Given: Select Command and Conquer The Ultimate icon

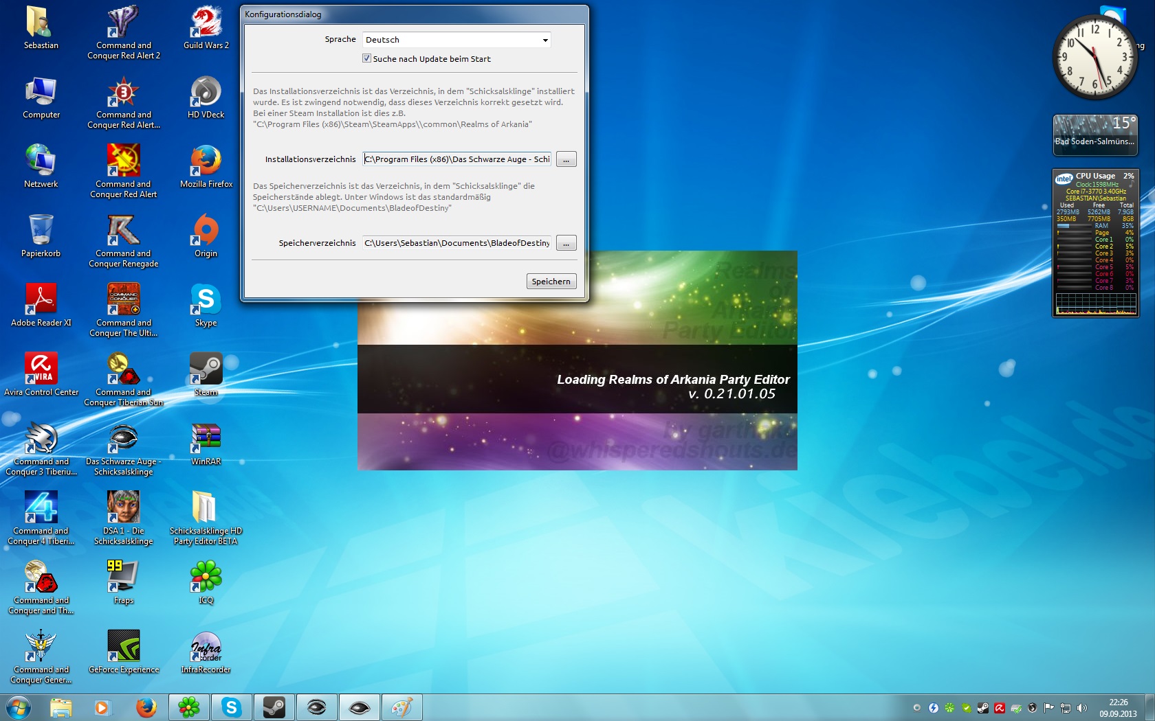Looking at the screenshot, I should click(x=124, y=311).
